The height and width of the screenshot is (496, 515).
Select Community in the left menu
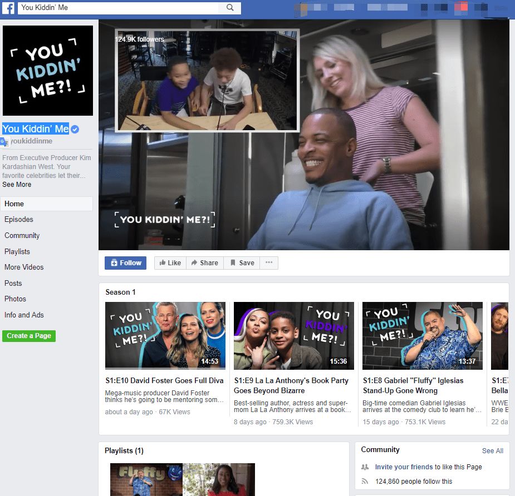click(x=22, y=236)
